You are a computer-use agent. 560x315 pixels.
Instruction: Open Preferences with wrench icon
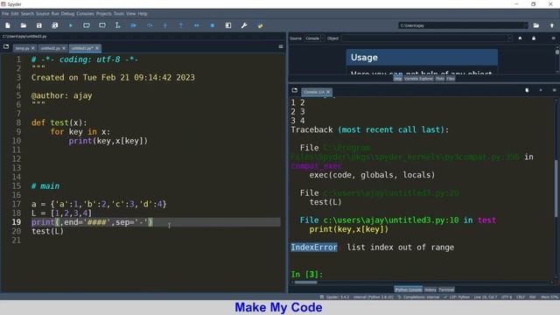244,25
